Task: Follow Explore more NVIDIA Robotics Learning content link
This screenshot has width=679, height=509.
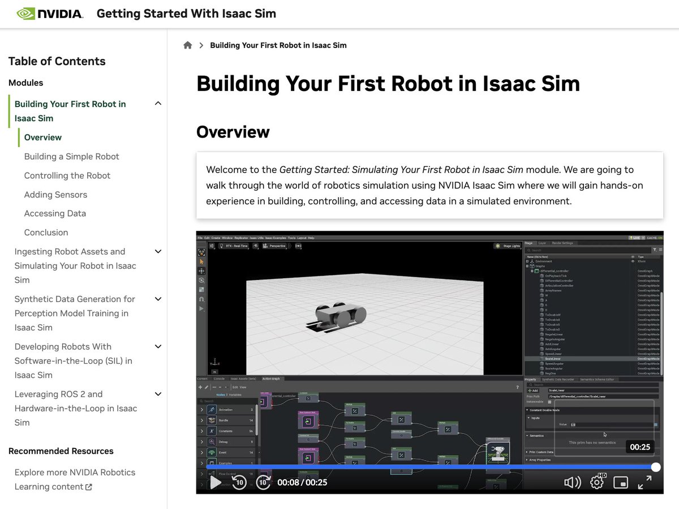Action: tap(75, 480)
